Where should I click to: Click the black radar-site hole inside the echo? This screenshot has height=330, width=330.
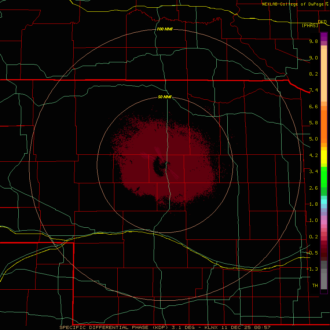click(159, 166)
